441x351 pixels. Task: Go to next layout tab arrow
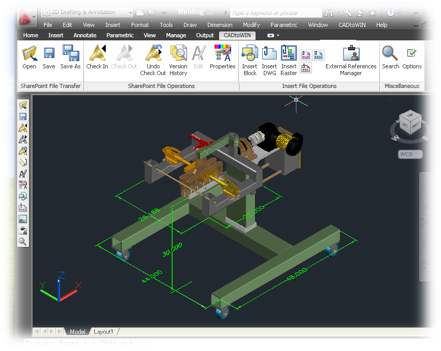(x=52, y=332)
